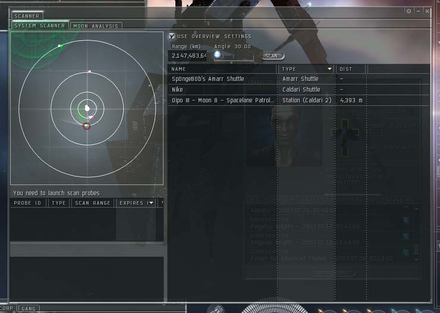
Task: Open the Type column sort dropdown
Action: pos(330,69)
